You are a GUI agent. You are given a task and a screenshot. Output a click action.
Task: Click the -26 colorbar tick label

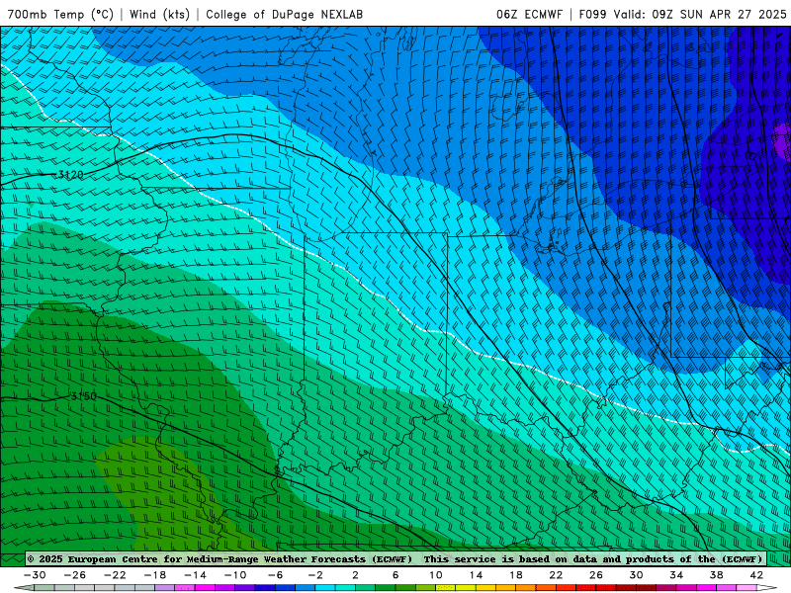[x=75, y=575]
